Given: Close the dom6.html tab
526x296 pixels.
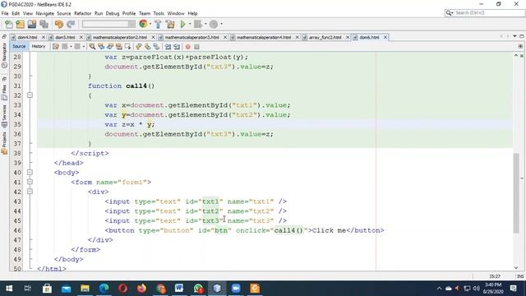Looking at the screenshot, I should pyautogui.click(x=385, y=37).
